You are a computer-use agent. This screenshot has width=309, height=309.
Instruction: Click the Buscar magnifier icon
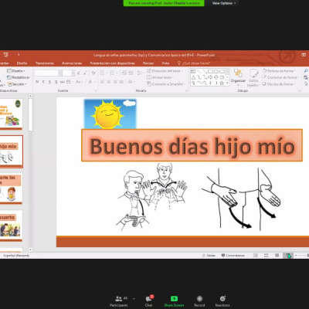point(306,71)
